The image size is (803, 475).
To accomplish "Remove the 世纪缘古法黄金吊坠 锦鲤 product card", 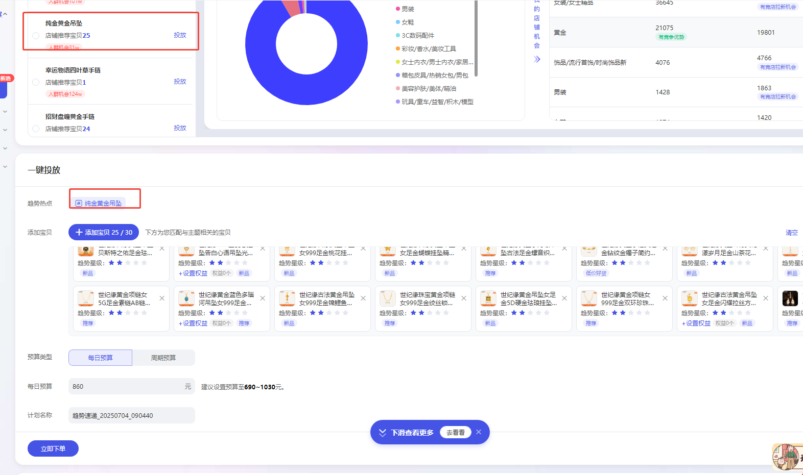I will point(363,298).
